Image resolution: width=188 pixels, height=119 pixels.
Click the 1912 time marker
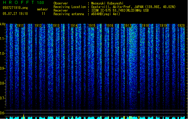click(38, 26)
